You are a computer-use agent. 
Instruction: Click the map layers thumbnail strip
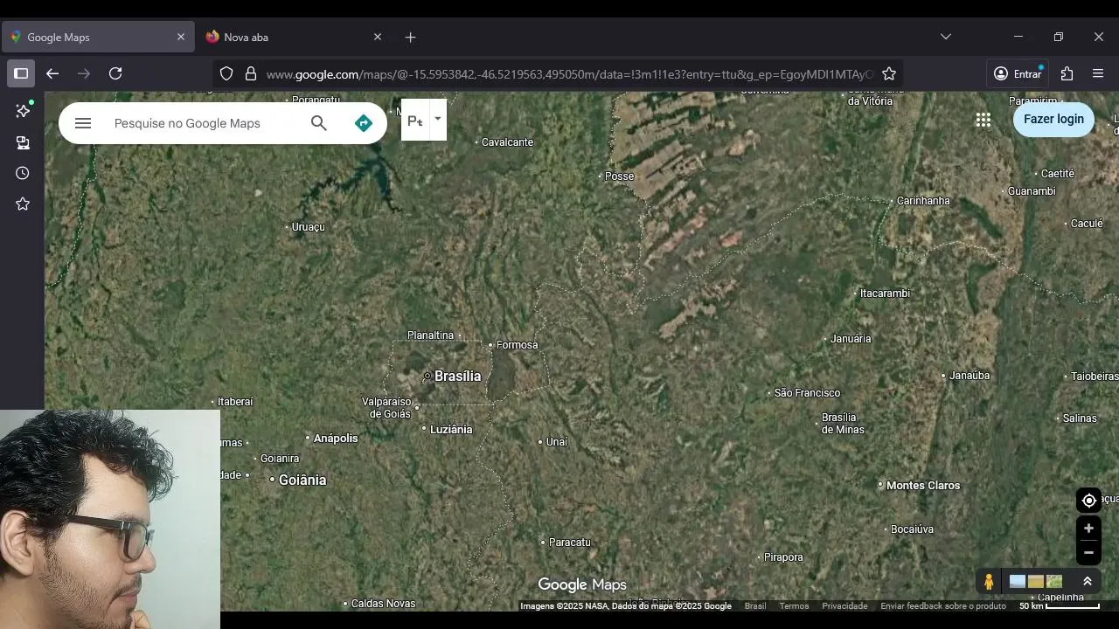(x=1036, y=582)
